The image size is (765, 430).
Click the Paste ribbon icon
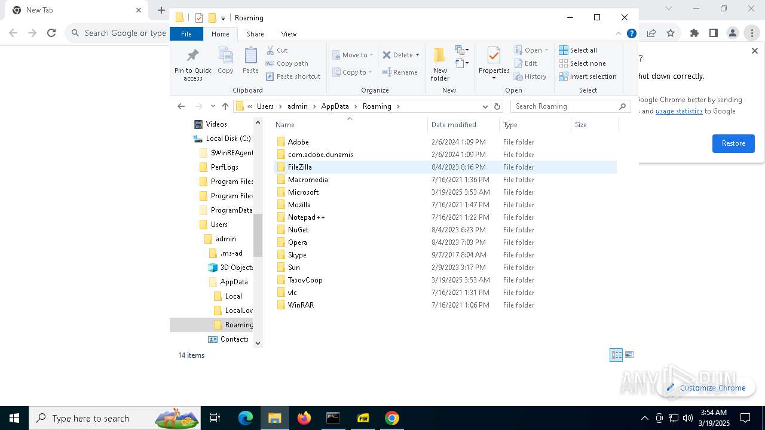(x=250, y=61)
